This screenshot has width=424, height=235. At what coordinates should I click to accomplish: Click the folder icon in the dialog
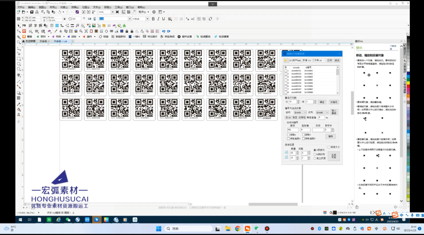point(286,61)
